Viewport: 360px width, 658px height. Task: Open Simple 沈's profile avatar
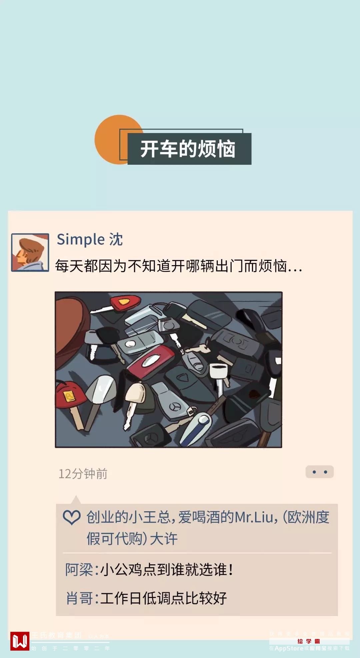[30, 252]
